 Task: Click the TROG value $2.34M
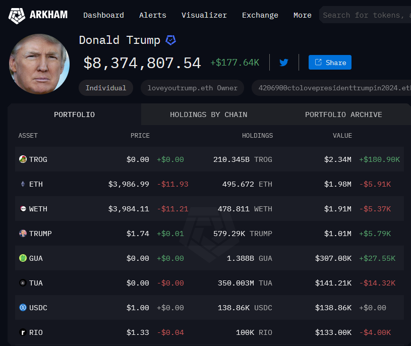click(x=337, y=159)
